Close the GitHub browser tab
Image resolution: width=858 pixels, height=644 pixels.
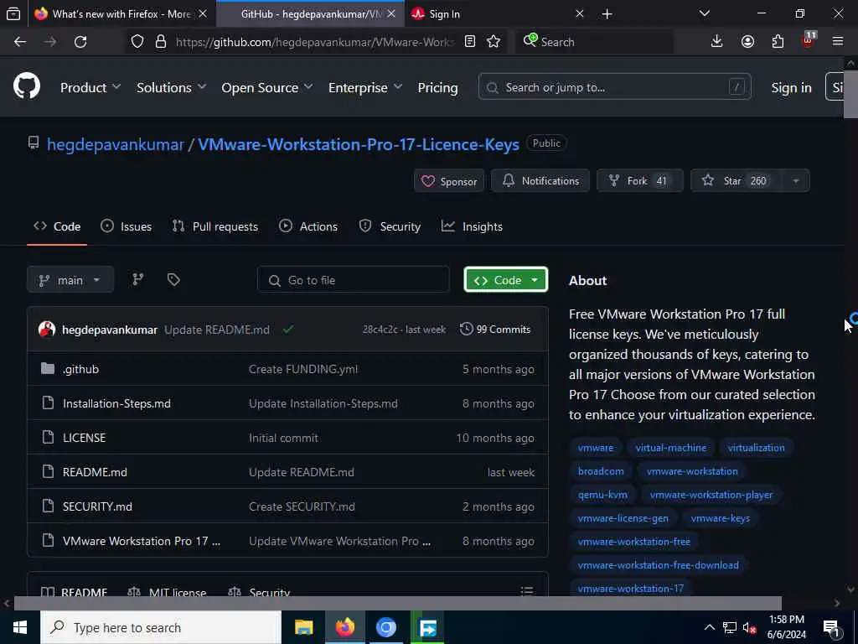point(391,14)
